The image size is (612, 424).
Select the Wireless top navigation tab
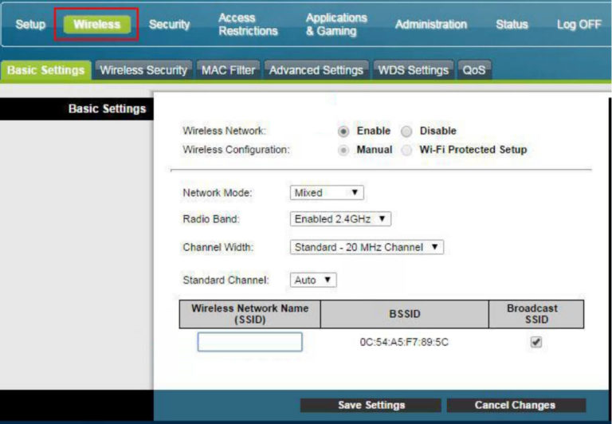pyautogui.click(x=96, y=24)
